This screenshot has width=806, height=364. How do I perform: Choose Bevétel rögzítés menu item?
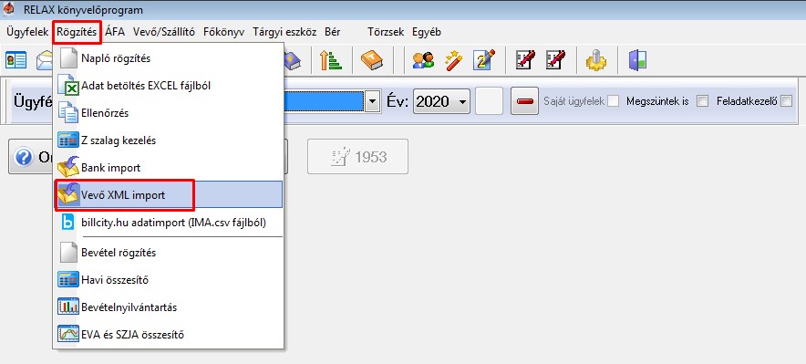pyautogui.click(x=169, y=253)
